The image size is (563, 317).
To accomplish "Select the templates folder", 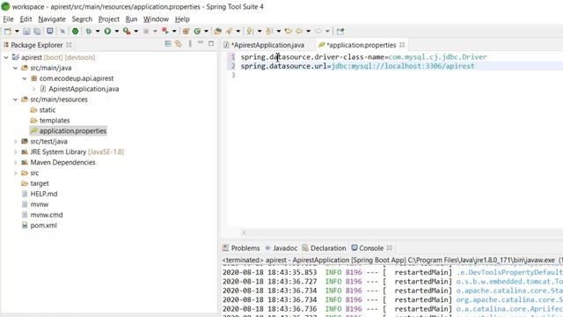I will (50, 121).
